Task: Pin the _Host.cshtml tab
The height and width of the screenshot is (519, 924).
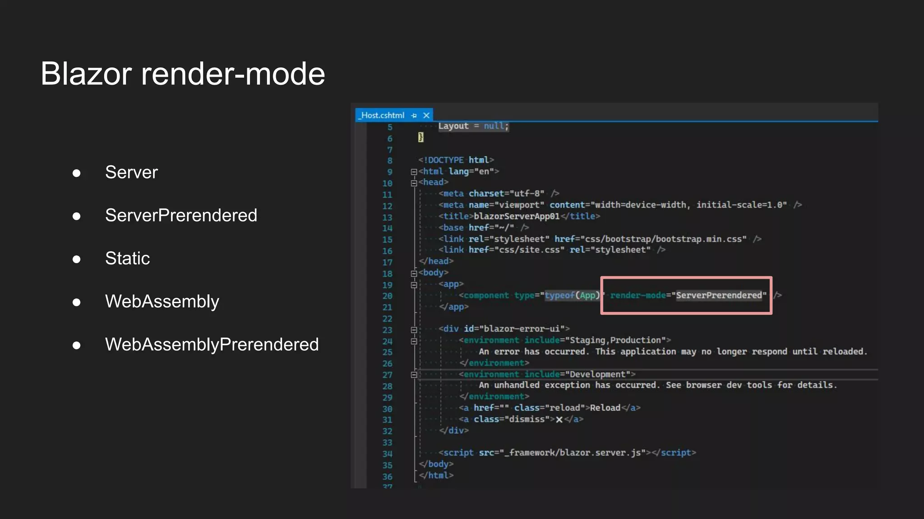Action: 414,116
